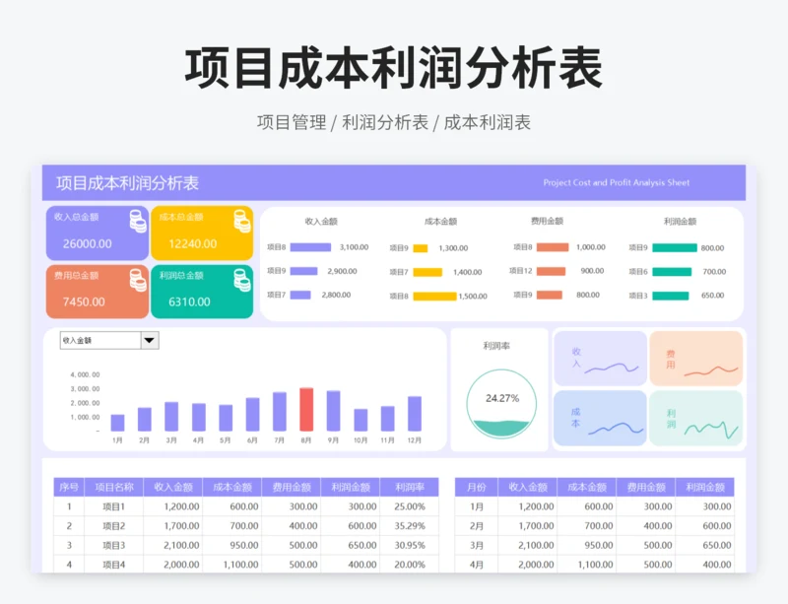Click the 6310.00 total profit value

[189, 302]
